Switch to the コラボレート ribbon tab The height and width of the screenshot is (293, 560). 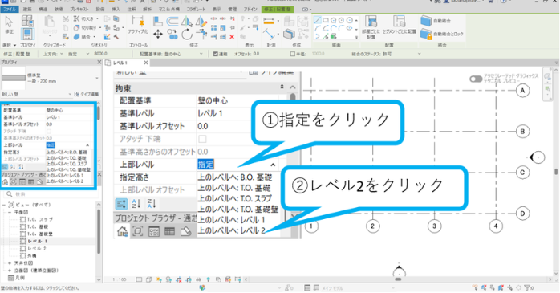(x=195, y=10)
